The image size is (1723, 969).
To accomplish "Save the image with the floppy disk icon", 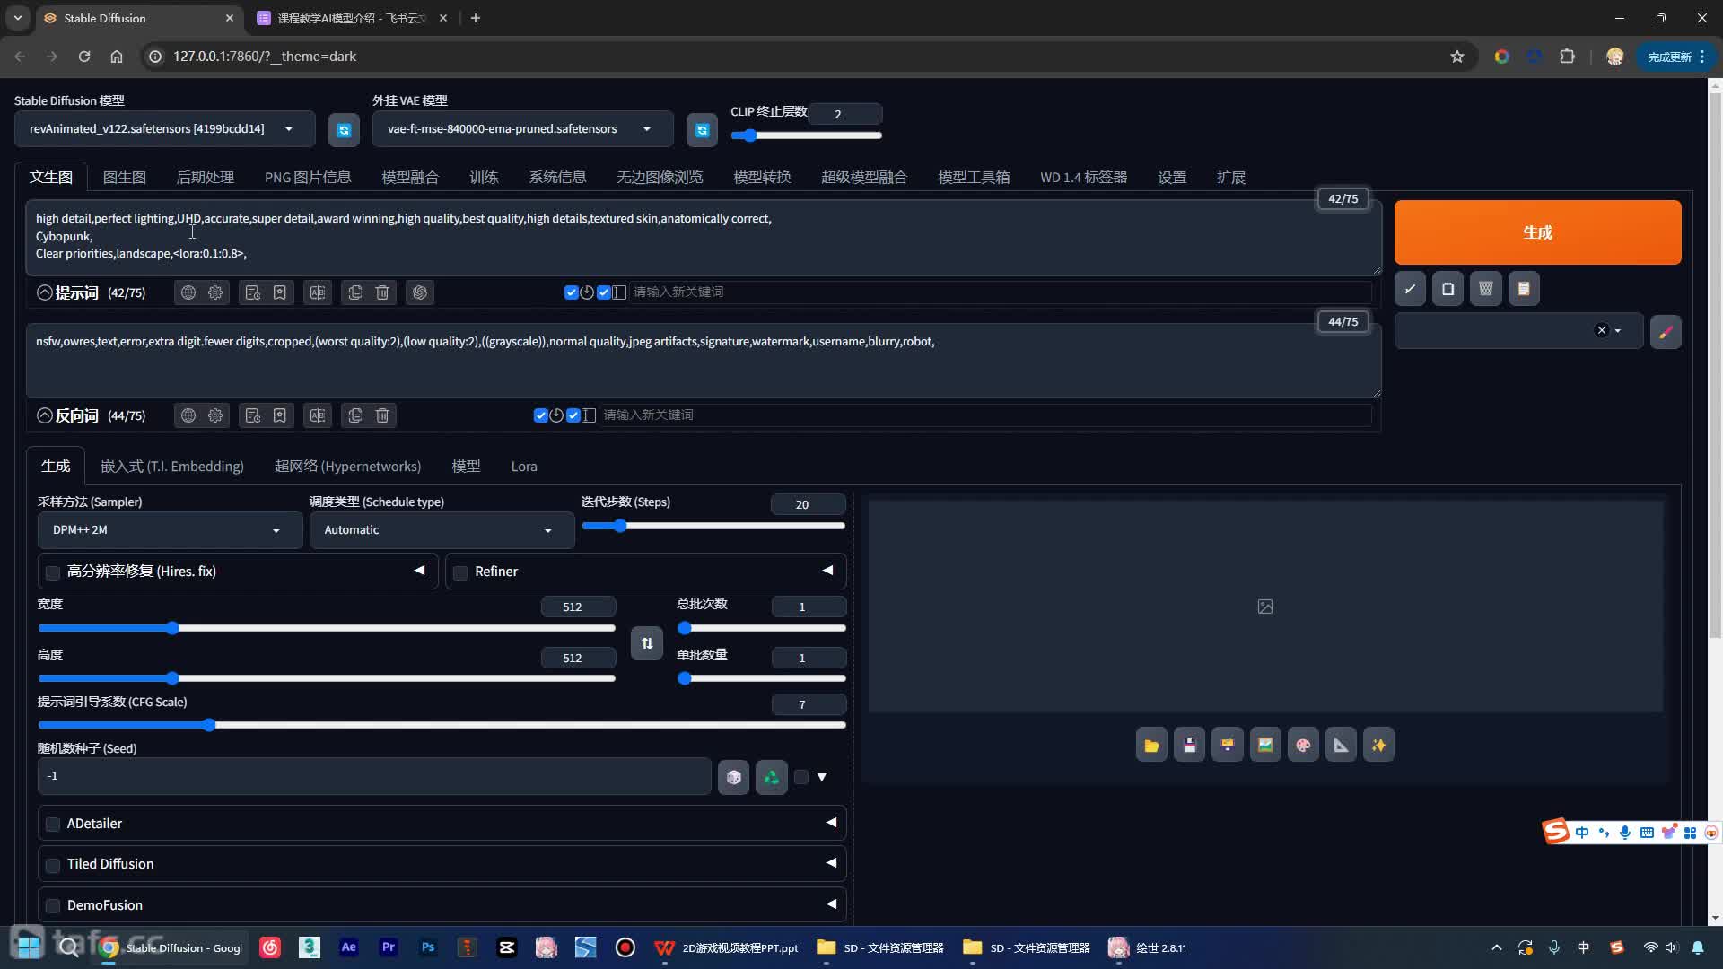I will click(x=1189, y=745).
